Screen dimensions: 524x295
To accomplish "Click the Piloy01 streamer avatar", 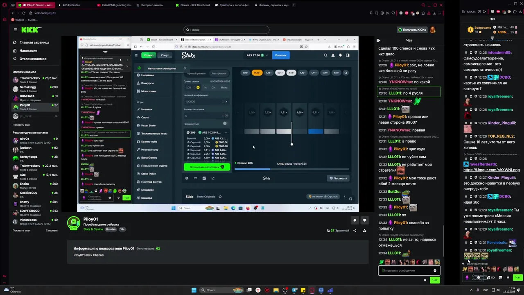I will (x=74, y=223).
